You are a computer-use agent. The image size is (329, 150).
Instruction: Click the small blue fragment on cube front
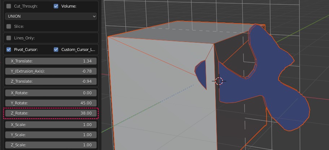click(201, 70)
